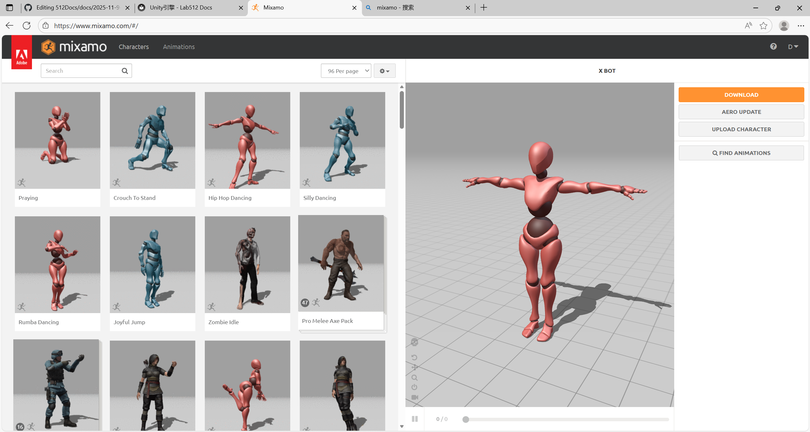The image size is (810, 432).
Task: Click the UPLOAD CHARACTER button
Action: pos(741,129)
